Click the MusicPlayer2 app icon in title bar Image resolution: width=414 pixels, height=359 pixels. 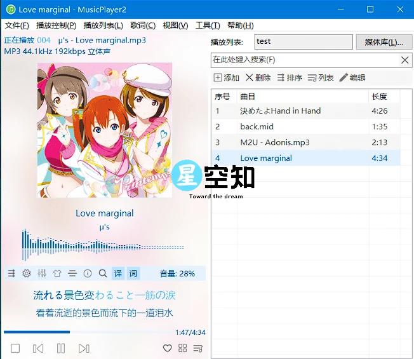coord(11,10)
